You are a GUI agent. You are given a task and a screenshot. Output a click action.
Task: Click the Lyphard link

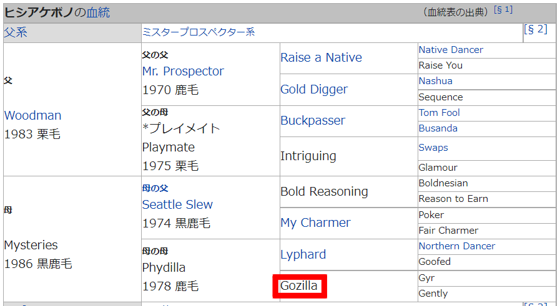pyautogui.click(x=303, y=254)
